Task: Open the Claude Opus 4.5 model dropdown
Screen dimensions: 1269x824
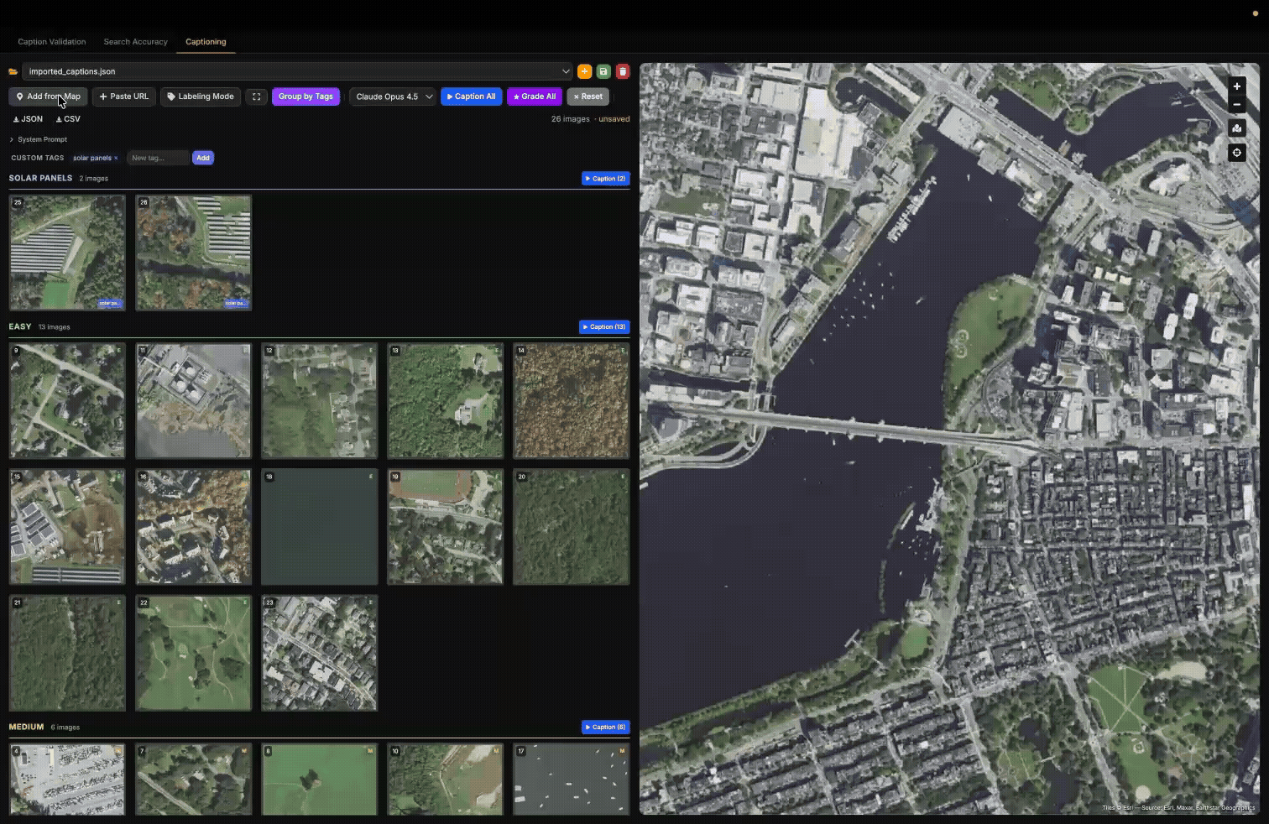Action: [393, 96]
